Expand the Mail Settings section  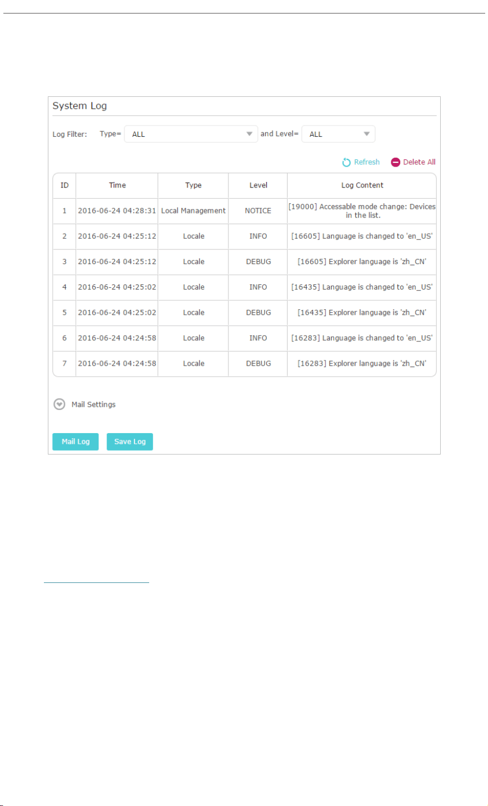point(59,404)
